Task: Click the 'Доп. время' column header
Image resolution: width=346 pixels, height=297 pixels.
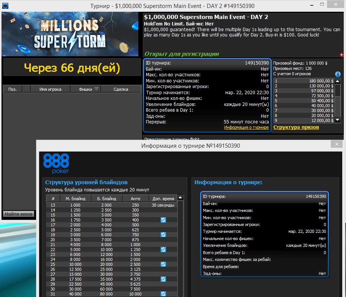Action: pyautogui.click(x=163, y=199)
